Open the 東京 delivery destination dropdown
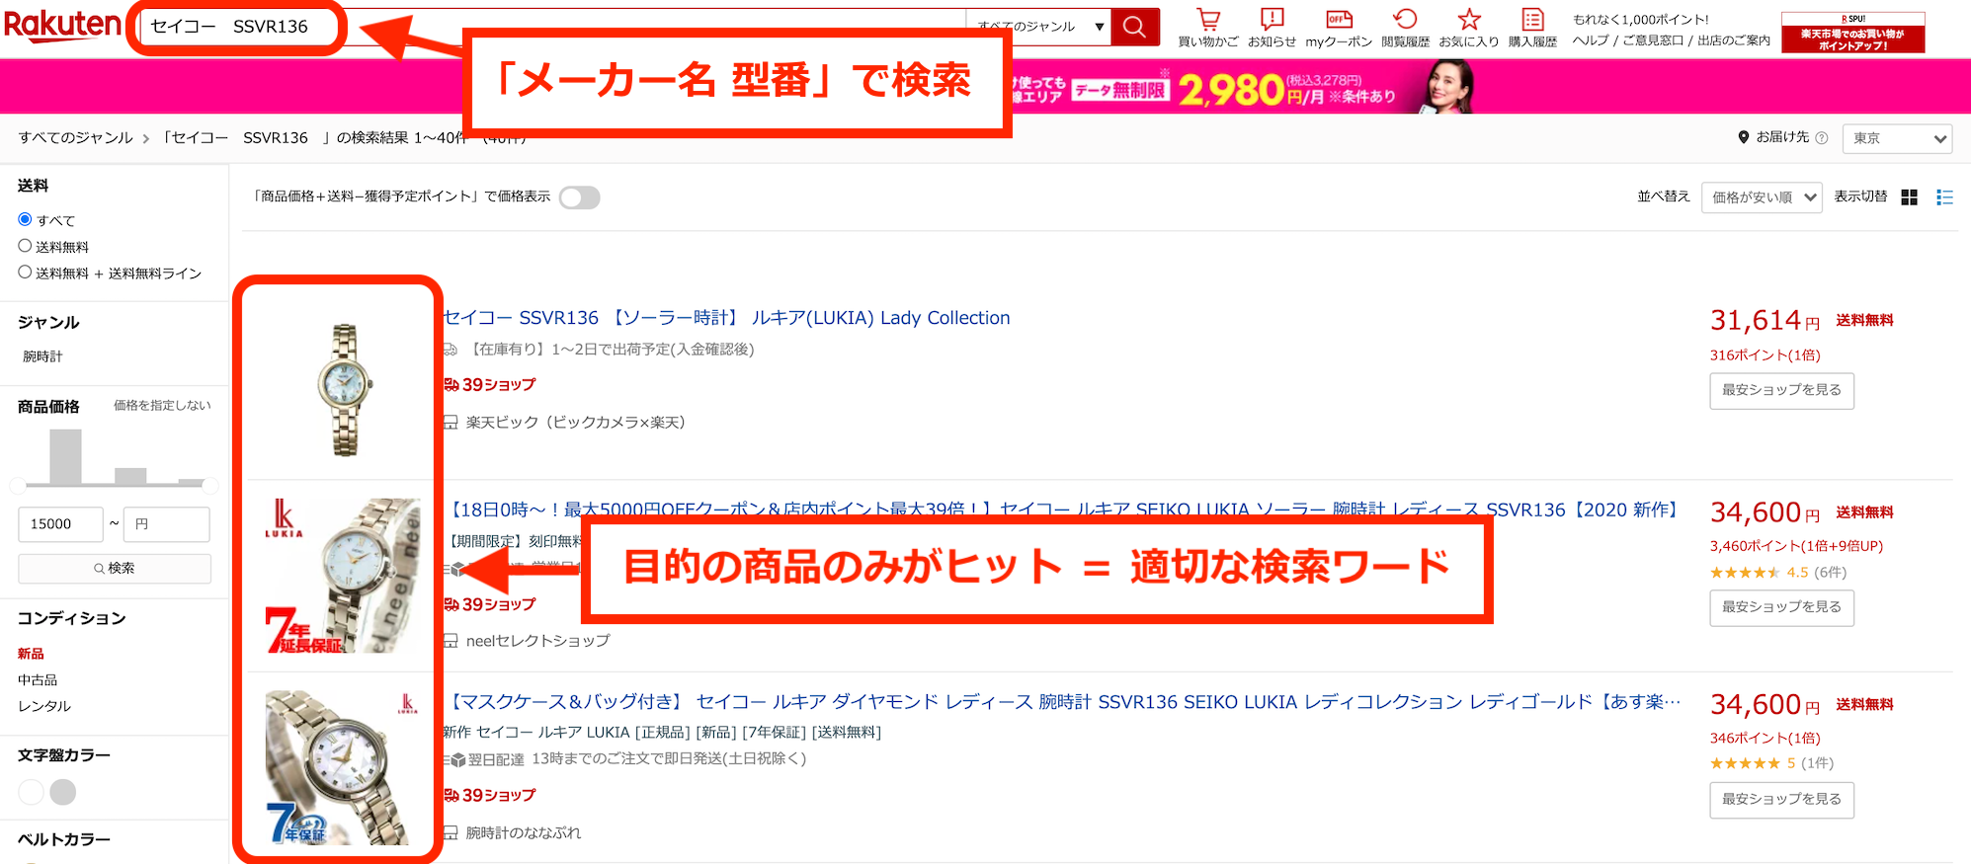 [x=1897, y=138]
